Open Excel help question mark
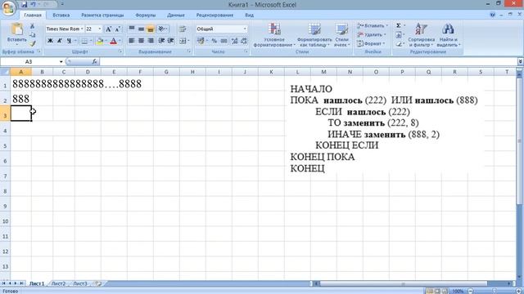The width and height of the screenshot is (524, 294). coord(492,15)
